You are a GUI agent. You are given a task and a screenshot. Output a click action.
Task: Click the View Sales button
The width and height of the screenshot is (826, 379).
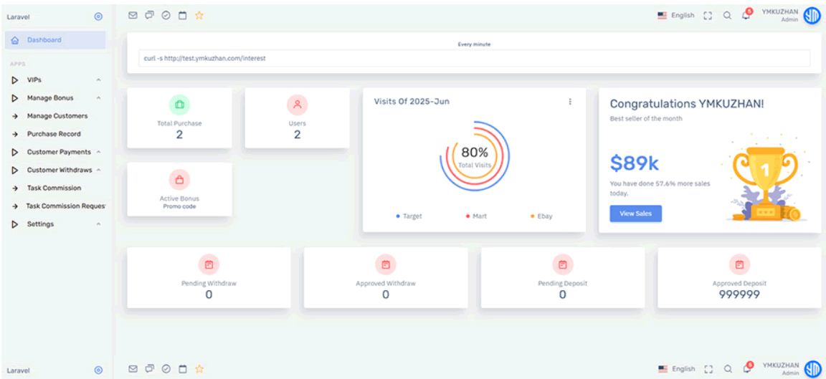635,214
